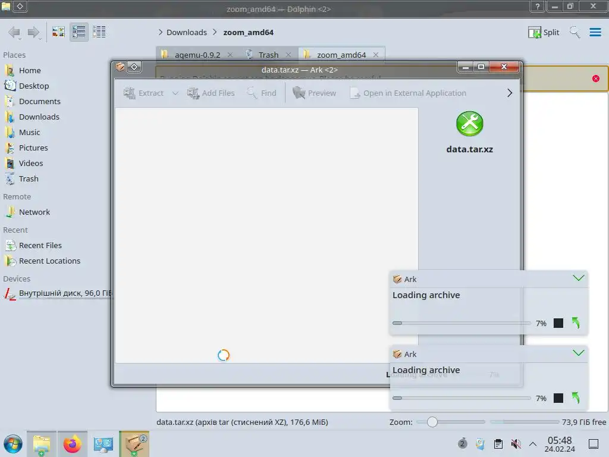Click lower Loading archive progress bar
This screenshot has width=609, height=457.
pos(462,398)
